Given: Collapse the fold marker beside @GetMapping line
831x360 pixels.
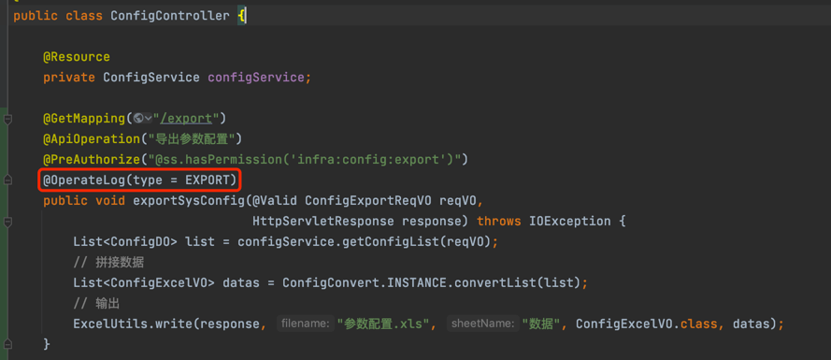Looking at the screenshot, I should coord(7,120).
